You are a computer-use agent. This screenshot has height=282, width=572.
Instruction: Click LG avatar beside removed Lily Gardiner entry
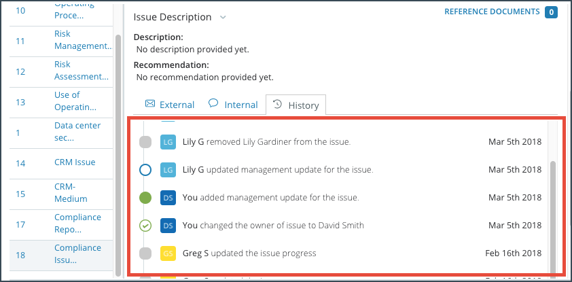point(168,142)
